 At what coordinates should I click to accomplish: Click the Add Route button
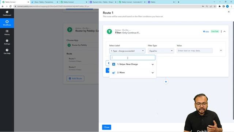[75, 78]
